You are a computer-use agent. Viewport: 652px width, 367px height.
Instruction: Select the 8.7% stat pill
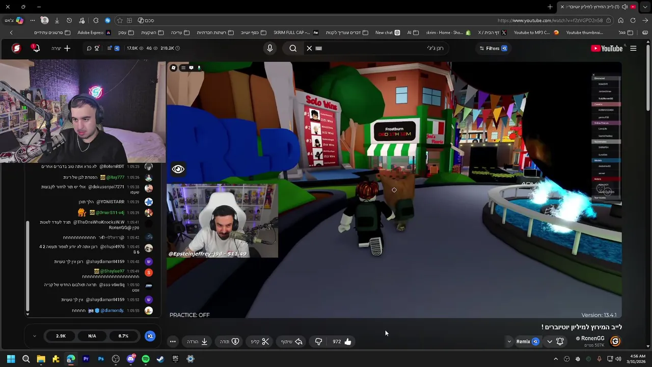click(123, 336)
